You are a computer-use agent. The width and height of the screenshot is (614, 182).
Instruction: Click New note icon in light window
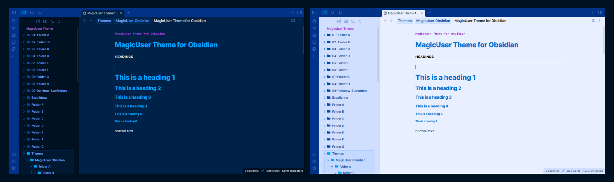click(x=339, y=21)
